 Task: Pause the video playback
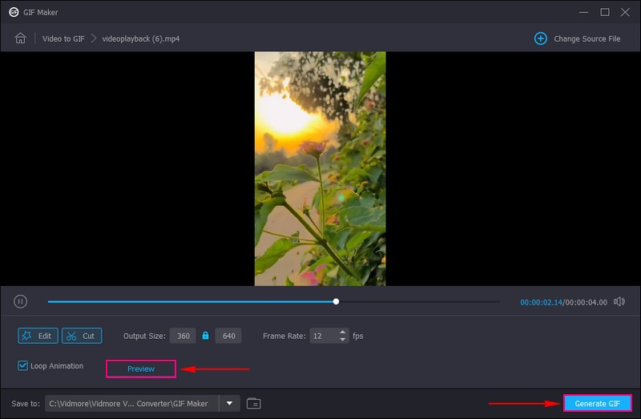coord(21,301)
